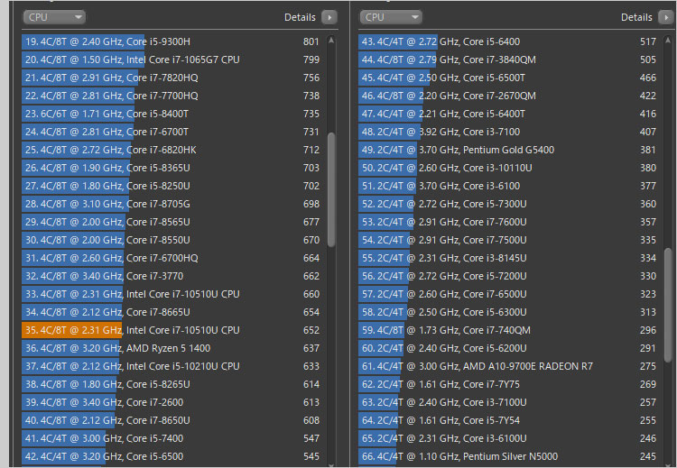The image size is (677, 468).
Task: Select the Core i7-3840QM entry
Action: tap(505, 60)
